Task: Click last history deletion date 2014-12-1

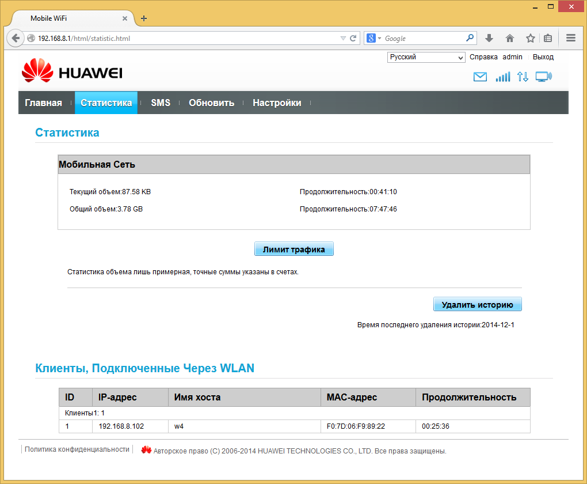Action: [x=498, y=324]
